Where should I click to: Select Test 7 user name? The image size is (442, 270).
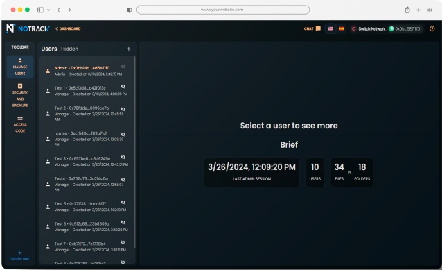point(80,244)
